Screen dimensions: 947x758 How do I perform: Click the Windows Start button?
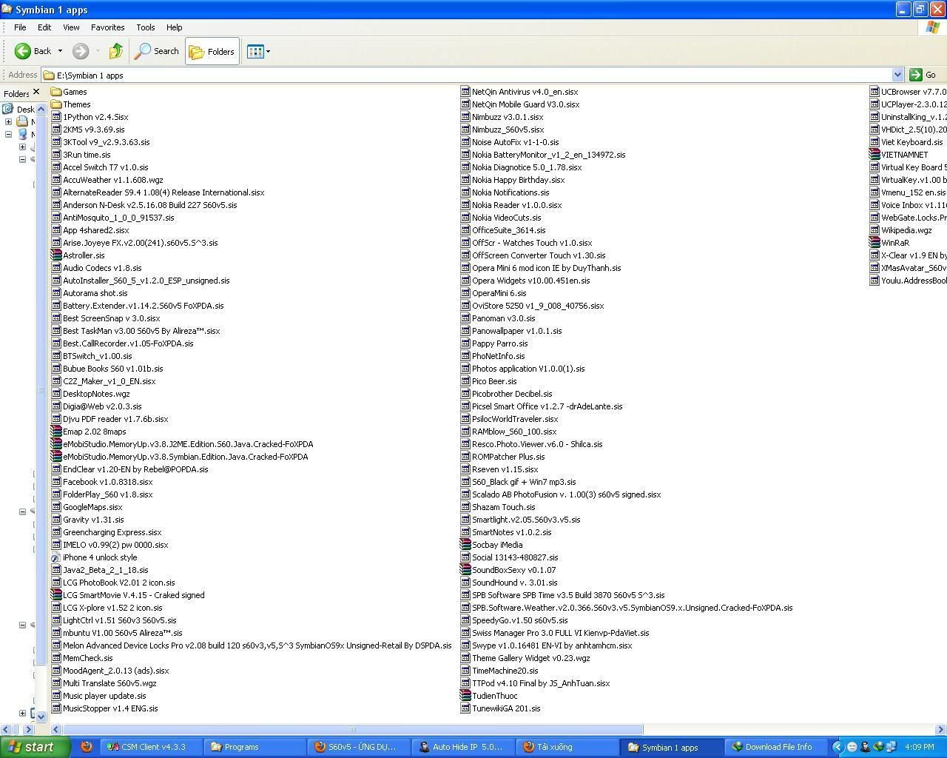36,747
